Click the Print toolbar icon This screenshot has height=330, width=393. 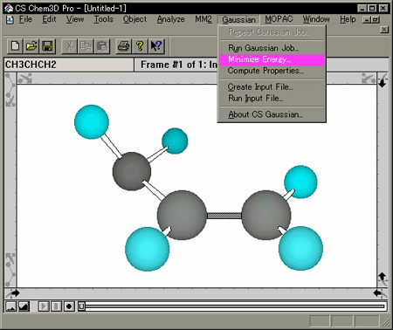[x=124, y=46]
